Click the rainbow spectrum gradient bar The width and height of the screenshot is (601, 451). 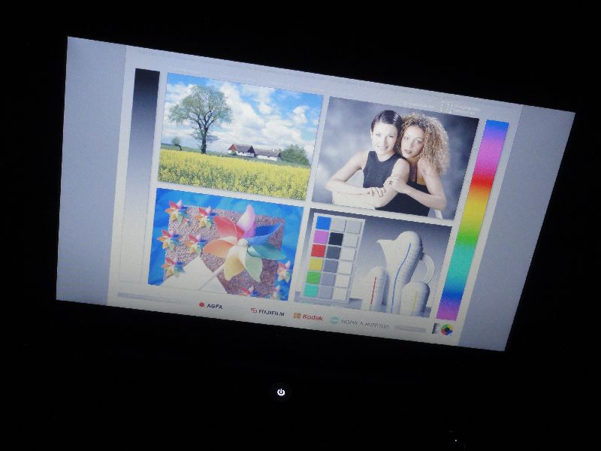tap(473, 219)
